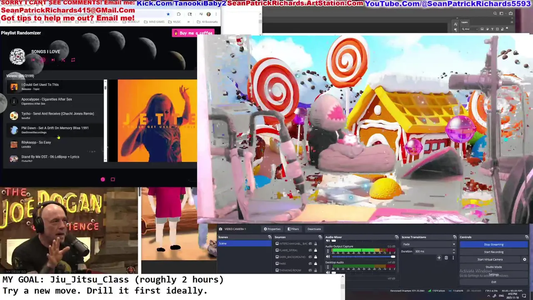Pop out the Scene Transitions dock
The image size is (533, 300).
(x=455, y=237)
